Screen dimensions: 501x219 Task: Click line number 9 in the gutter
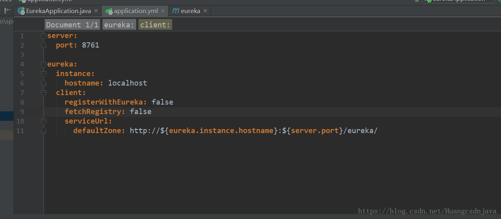(22, 112)
